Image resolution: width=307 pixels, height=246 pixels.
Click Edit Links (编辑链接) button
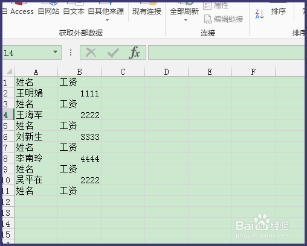pyautogui.click(x=224, y=19)
